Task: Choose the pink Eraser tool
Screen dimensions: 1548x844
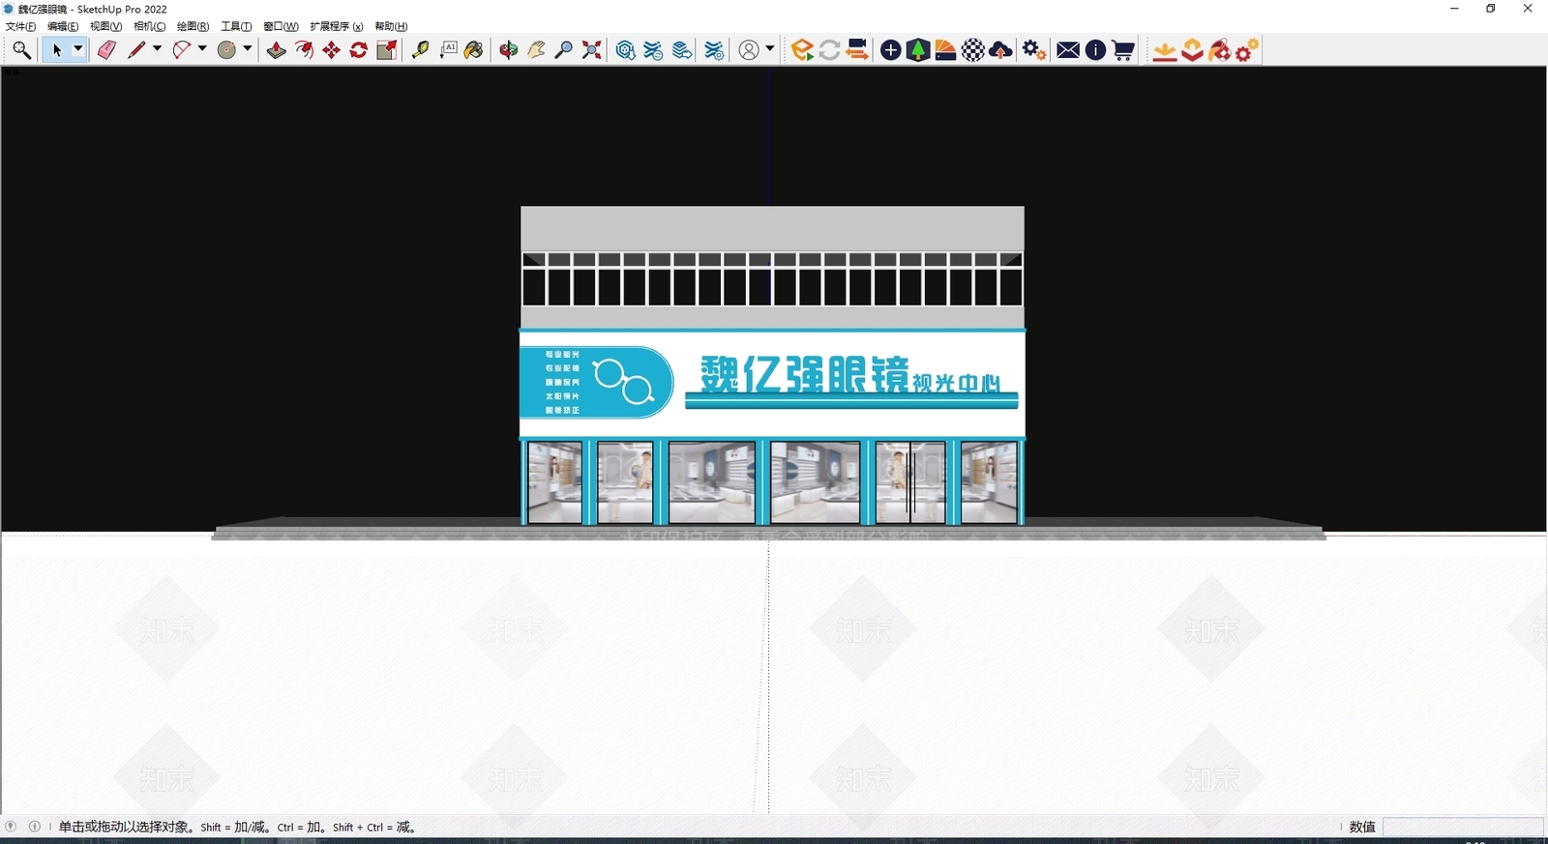Action: (106, 50)
